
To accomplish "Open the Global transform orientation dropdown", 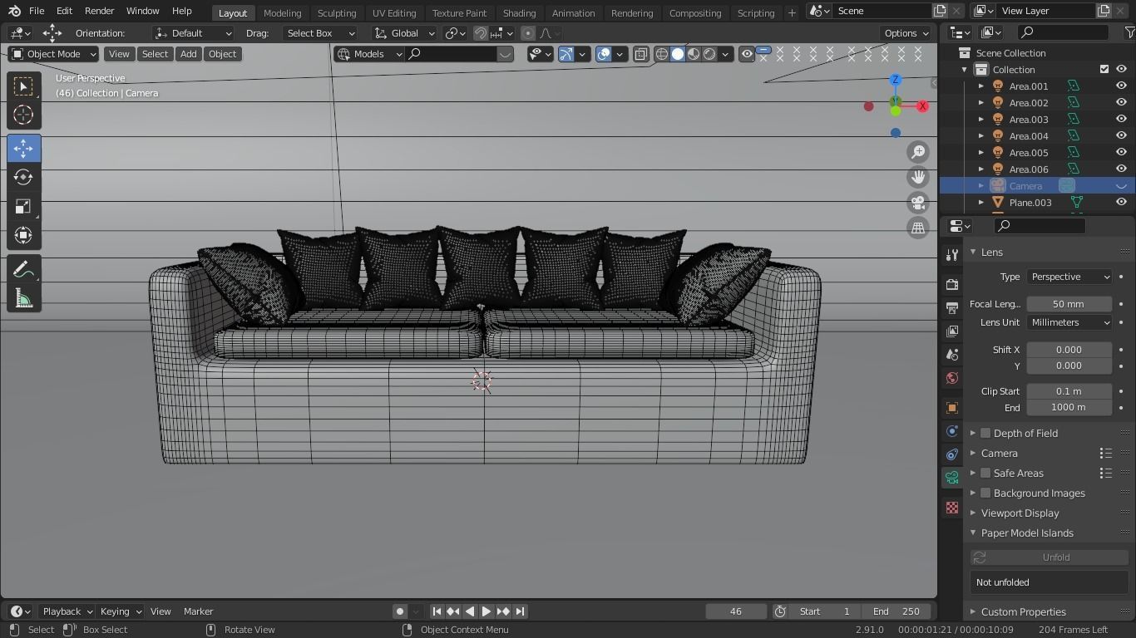I will click(404, 33).
